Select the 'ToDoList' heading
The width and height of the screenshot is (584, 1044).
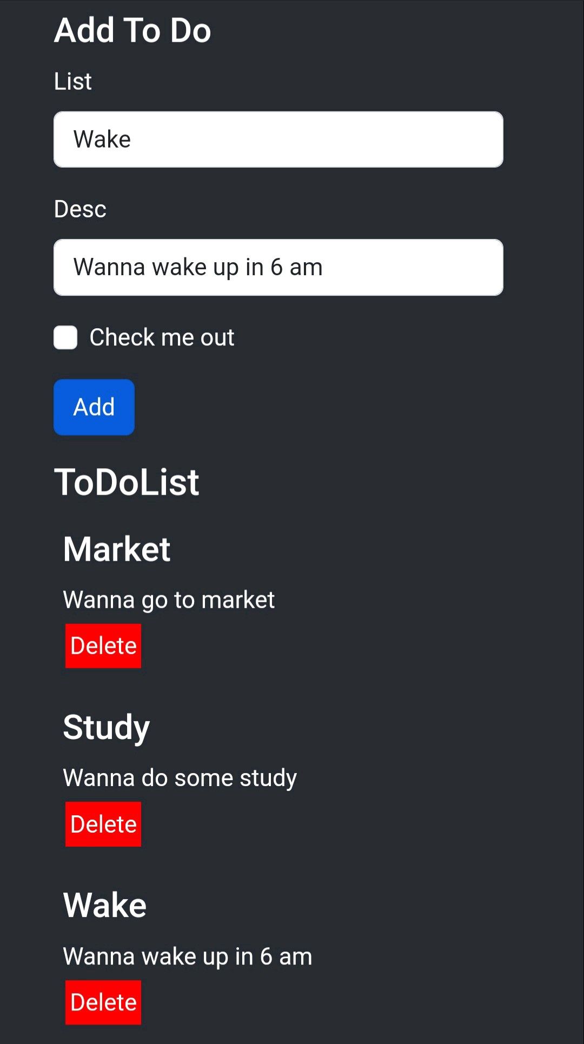127,482
